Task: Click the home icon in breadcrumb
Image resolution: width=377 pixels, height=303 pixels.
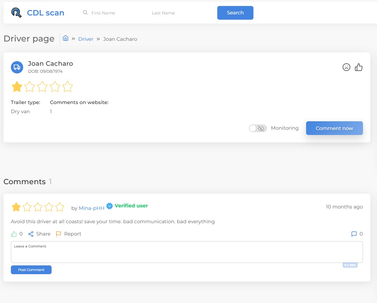Action: [66, 38]
